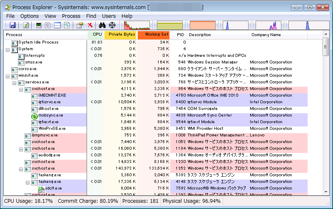The image size is (333, 209).
Task: Click the CPU Usage status bar entry
Action: [28, 201]
